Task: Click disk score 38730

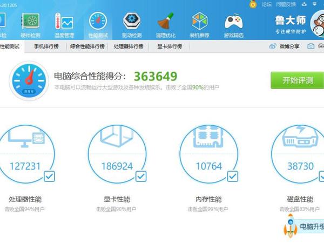Action: [x=300, y=166]
